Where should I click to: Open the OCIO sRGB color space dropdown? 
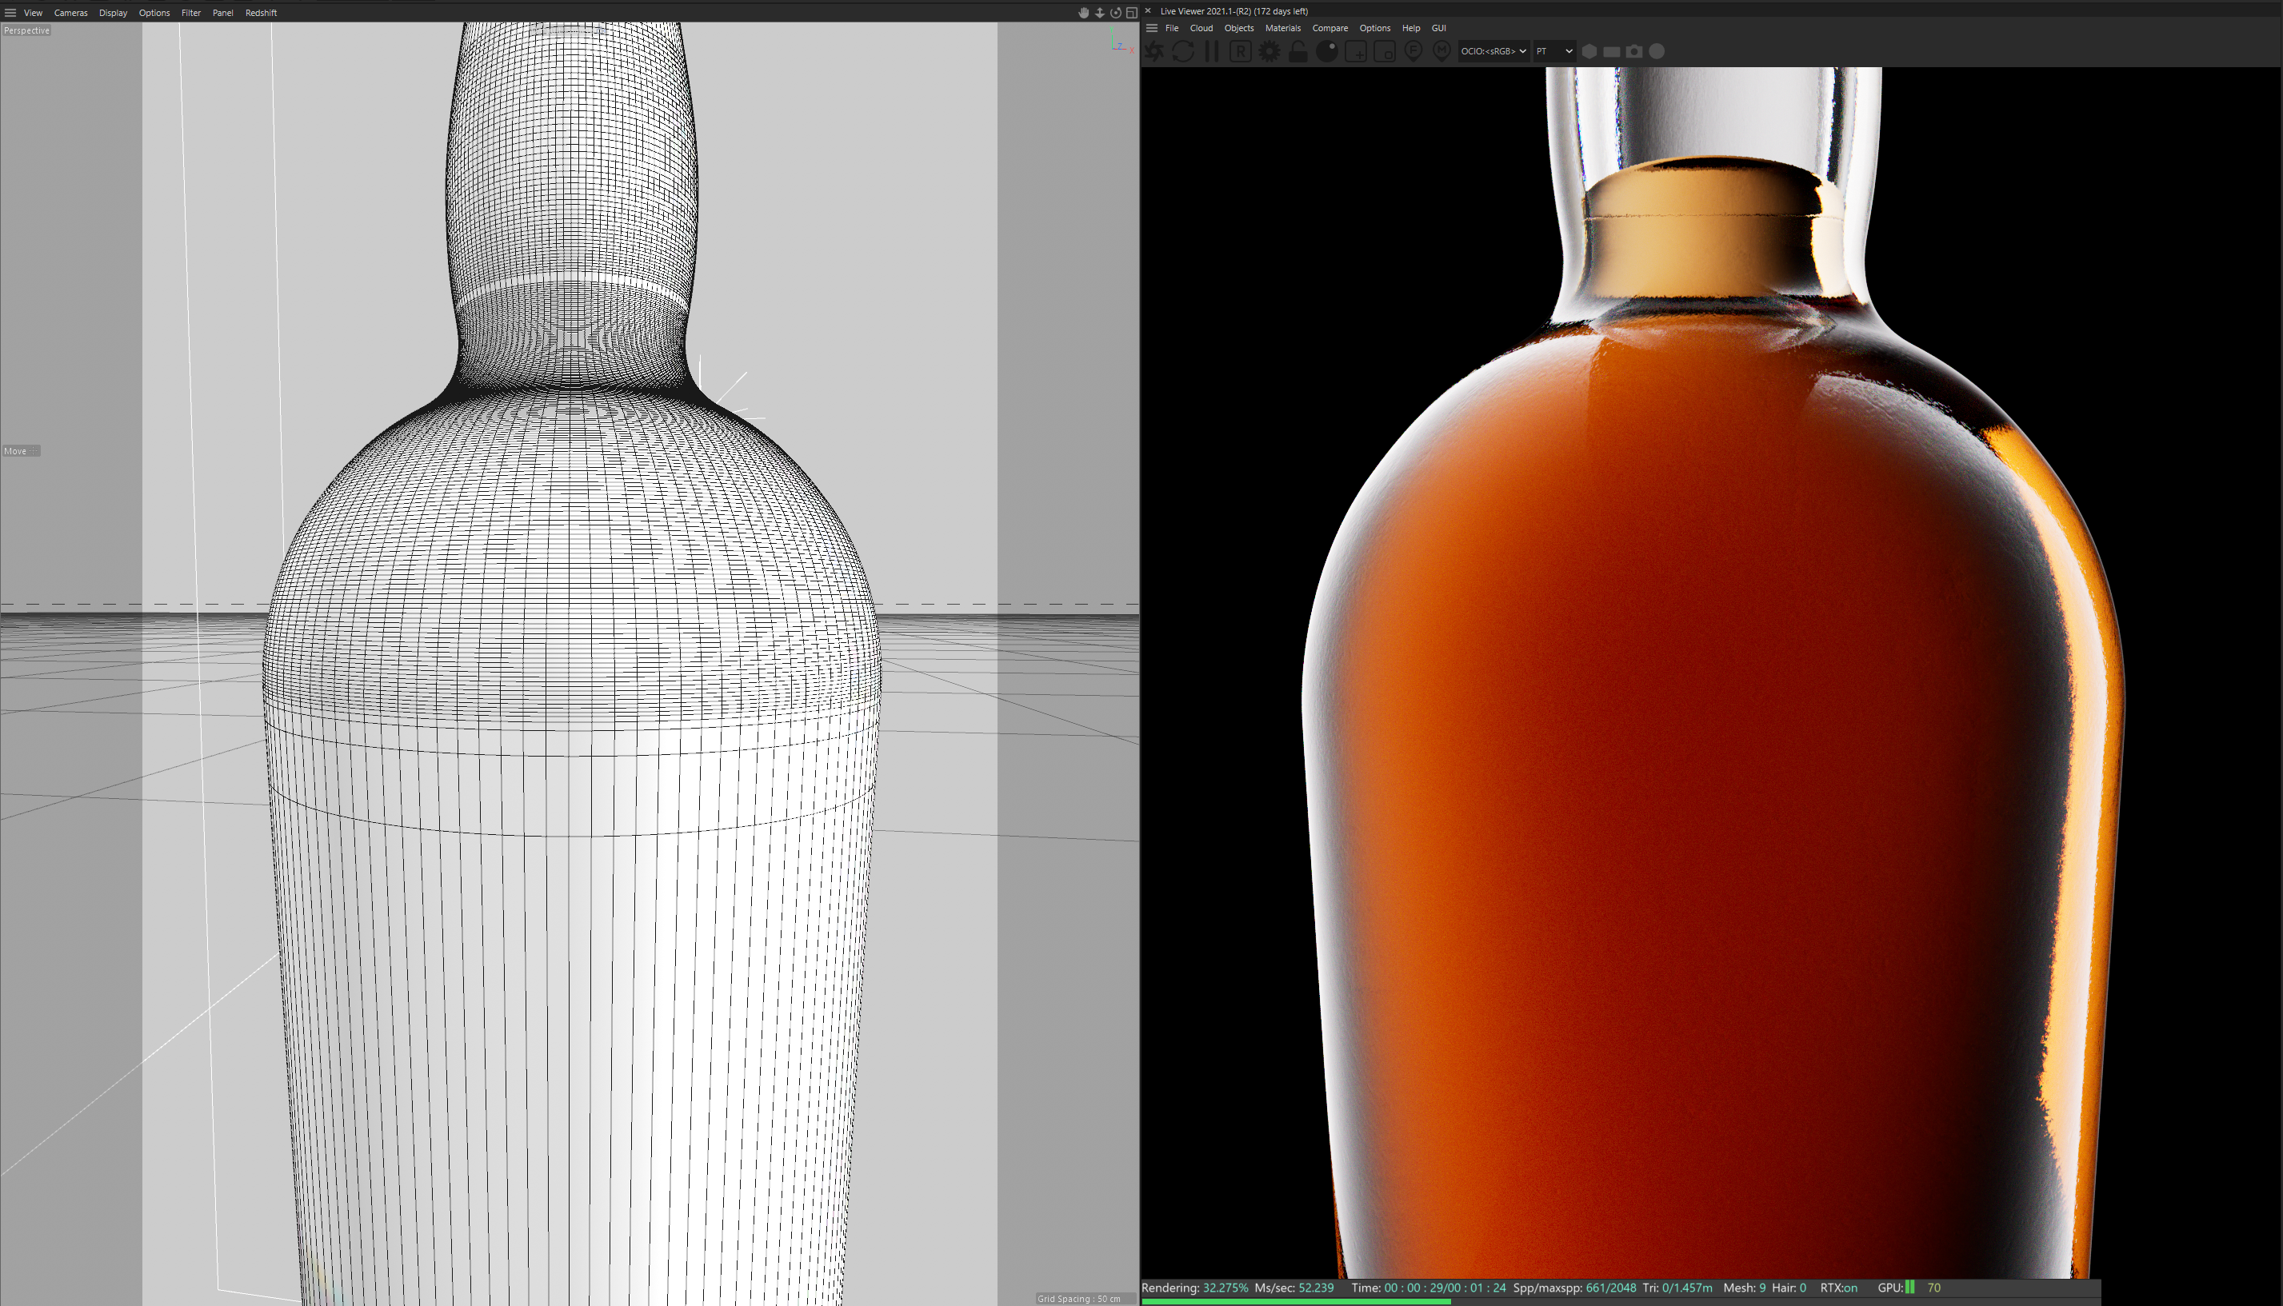[x=1493, y=51]
